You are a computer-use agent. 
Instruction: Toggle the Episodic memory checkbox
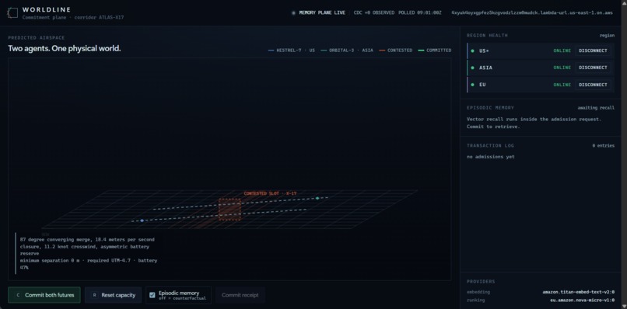(x=152, y=295)
